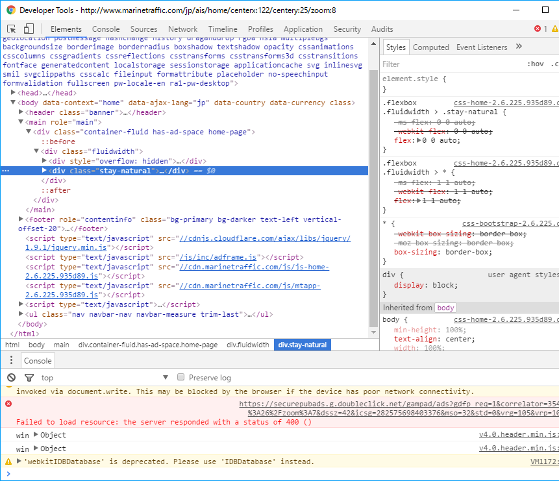Collapse the body element node

tap(13, 103)
